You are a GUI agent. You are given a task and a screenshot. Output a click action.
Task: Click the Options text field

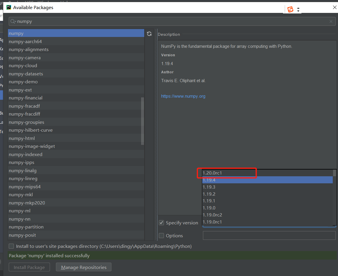pos(269,235)
